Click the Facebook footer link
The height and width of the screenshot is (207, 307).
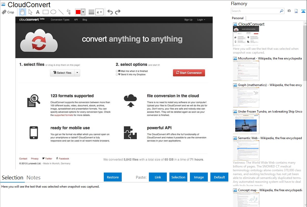63,159
